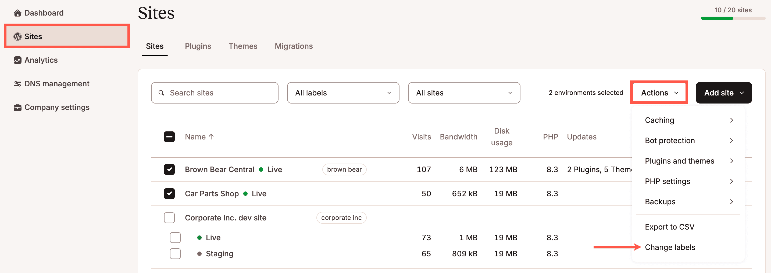Click the brown bear label tag
The width and height of the screenshot is (771, 273).
pos(344,169)
